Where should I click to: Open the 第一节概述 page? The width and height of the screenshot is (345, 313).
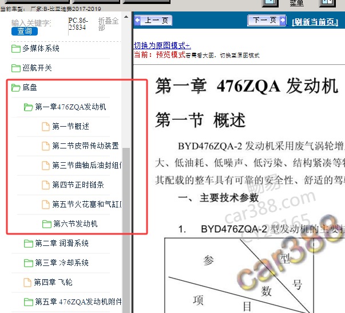coord(70,127)
